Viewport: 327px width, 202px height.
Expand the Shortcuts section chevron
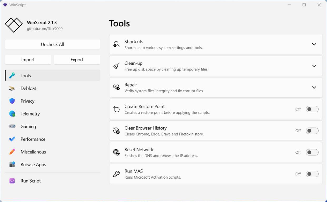(314, 44)
